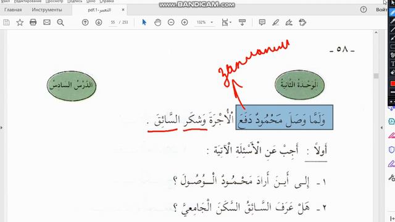
Task: Select the arrow selection tool
Action: point(144,22)
